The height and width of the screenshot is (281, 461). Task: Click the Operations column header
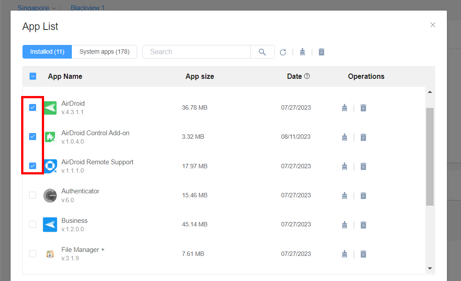[366, 77]
